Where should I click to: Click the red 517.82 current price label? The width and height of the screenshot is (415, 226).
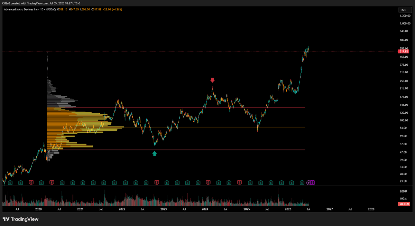(404, 51)
